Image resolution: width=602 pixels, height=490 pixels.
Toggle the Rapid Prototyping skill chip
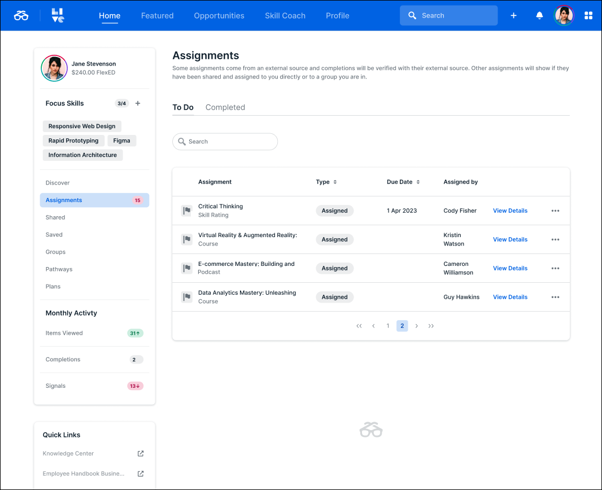[x=73, y=140]
